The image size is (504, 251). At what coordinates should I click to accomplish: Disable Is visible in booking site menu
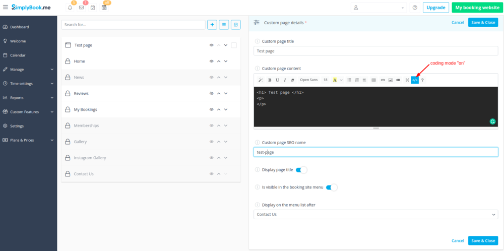pos(331,187)
